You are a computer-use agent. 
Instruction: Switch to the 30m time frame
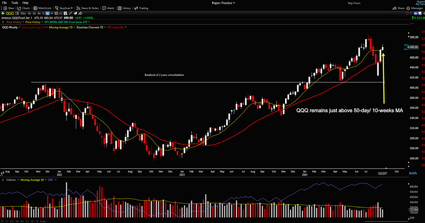[23, 13]
